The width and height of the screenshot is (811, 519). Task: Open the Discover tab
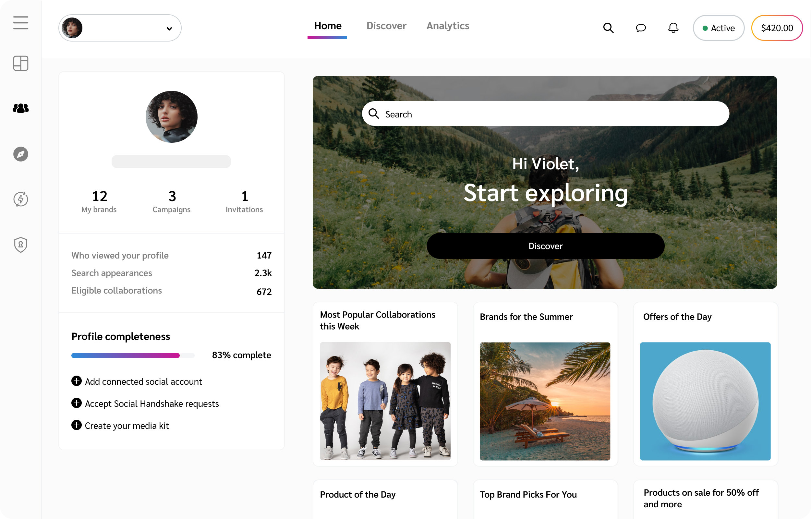[x=386, y=26]
